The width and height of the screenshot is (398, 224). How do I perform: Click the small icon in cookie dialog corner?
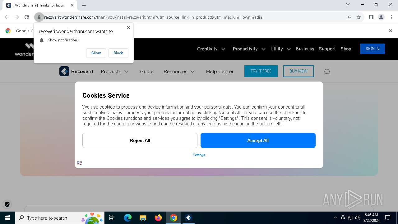click(x=80, y=163)
